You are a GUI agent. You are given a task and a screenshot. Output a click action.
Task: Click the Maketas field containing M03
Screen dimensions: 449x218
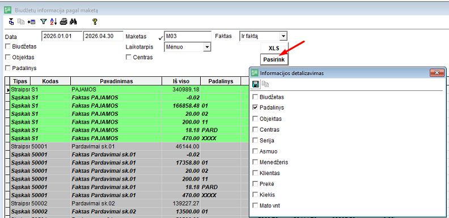(x=188, y=36)
